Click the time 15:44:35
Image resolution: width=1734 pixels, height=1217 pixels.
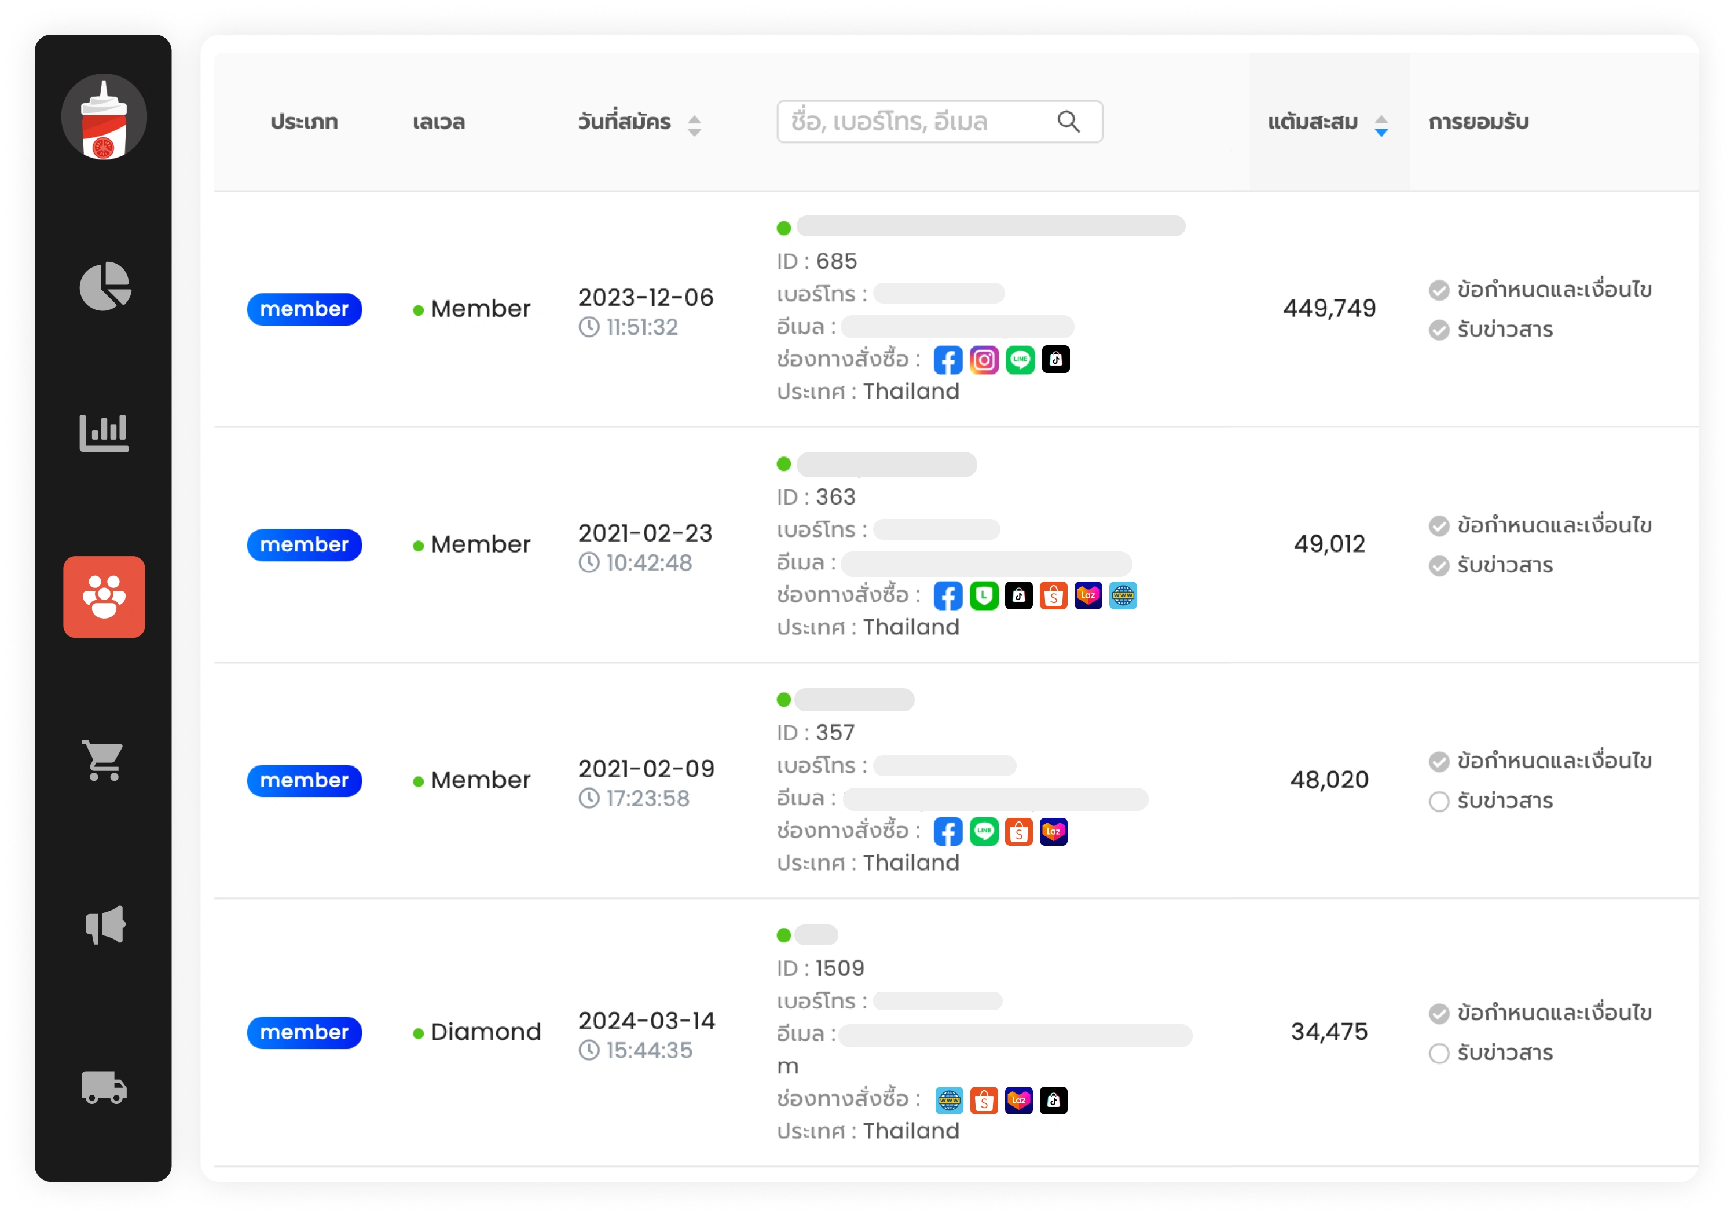(649, 1051)
